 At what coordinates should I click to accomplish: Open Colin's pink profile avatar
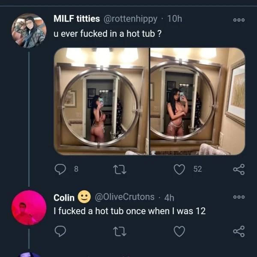[x=28, y=208]
